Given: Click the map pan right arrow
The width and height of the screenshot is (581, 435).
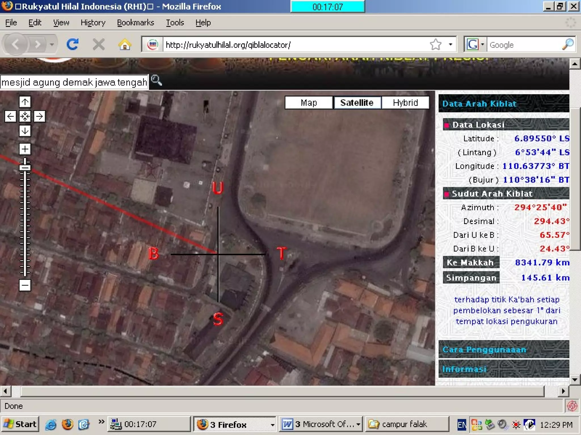Looking at the screenshot, I should tap(39, 116).
